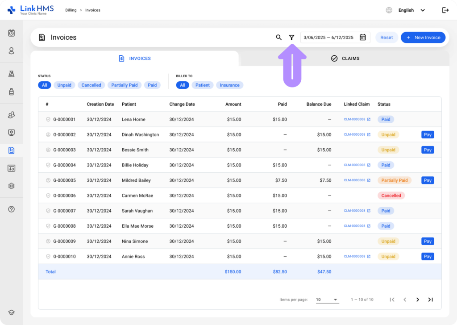Click shield icon beside G-0000001
457x325 pixels.
coord(48,119)
